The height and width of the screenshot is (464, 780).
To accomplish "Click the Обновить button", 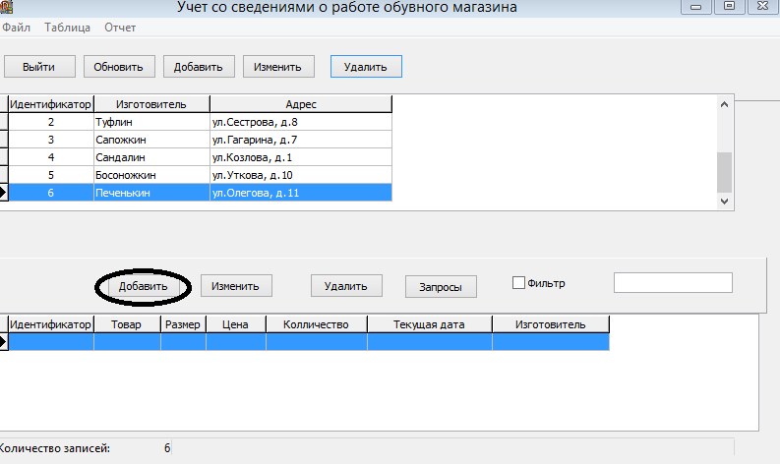I will (x=119, y=67).
